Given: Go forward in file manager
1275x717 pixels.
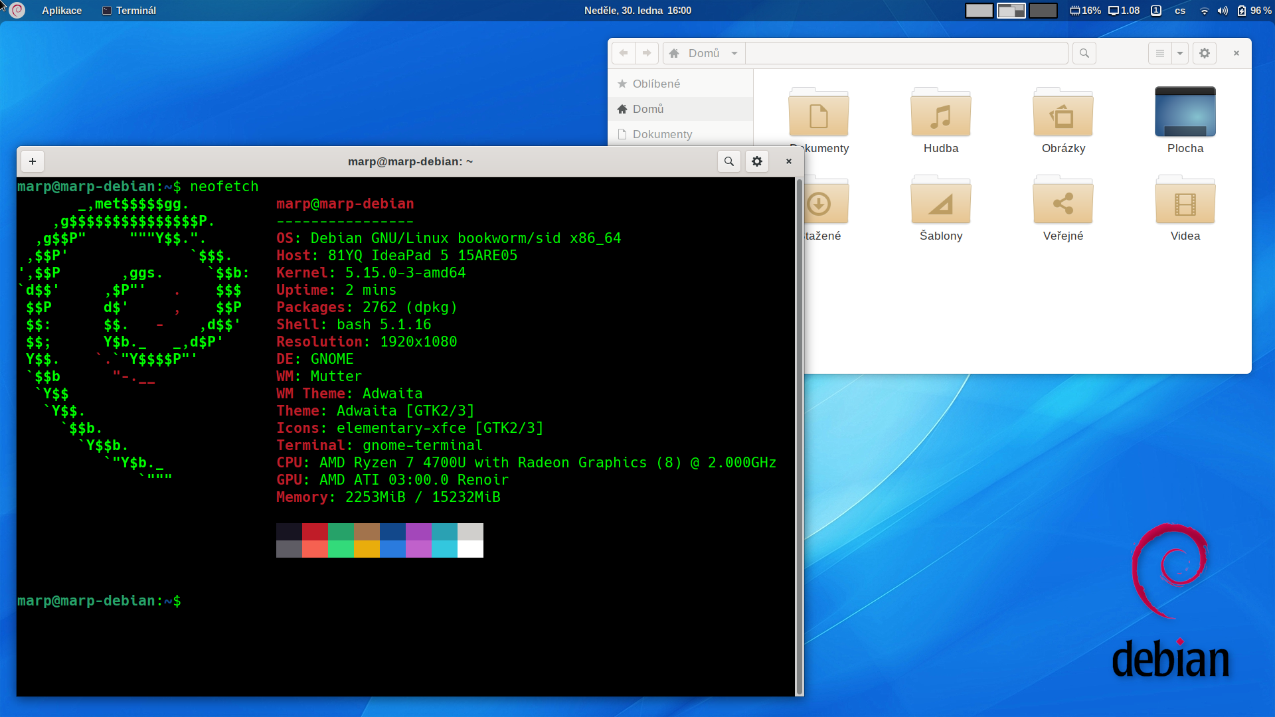Looking at the screenshot, I should click(647, 53).
